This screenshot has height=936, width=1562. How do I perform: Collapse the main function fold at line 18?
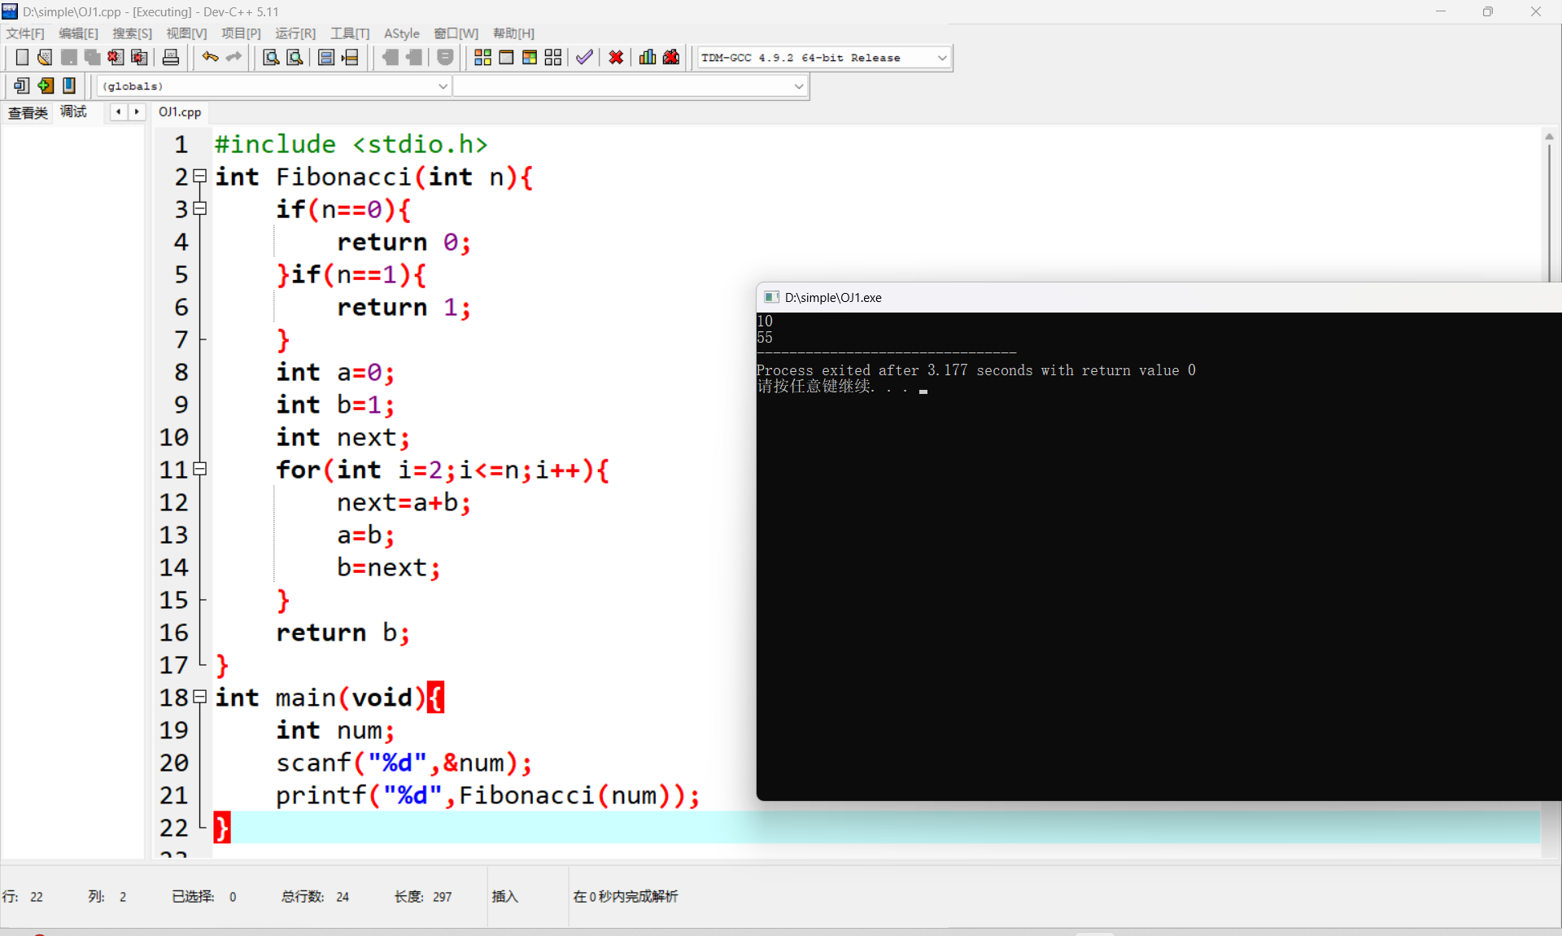[200, 697]
